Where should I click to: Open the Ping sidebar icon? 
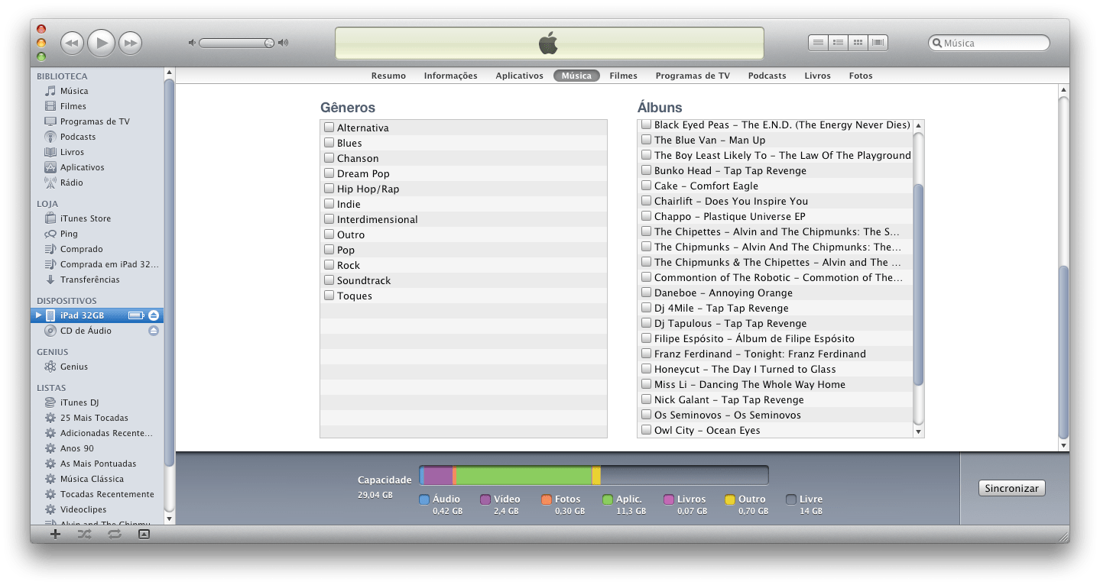pyautogui.click(x=50, y=234)
